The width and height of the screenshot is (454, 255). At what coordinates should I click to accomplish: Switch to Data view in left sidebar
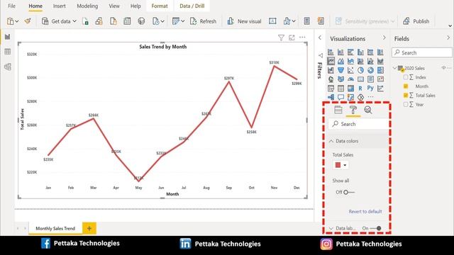(x=8, y=52)
